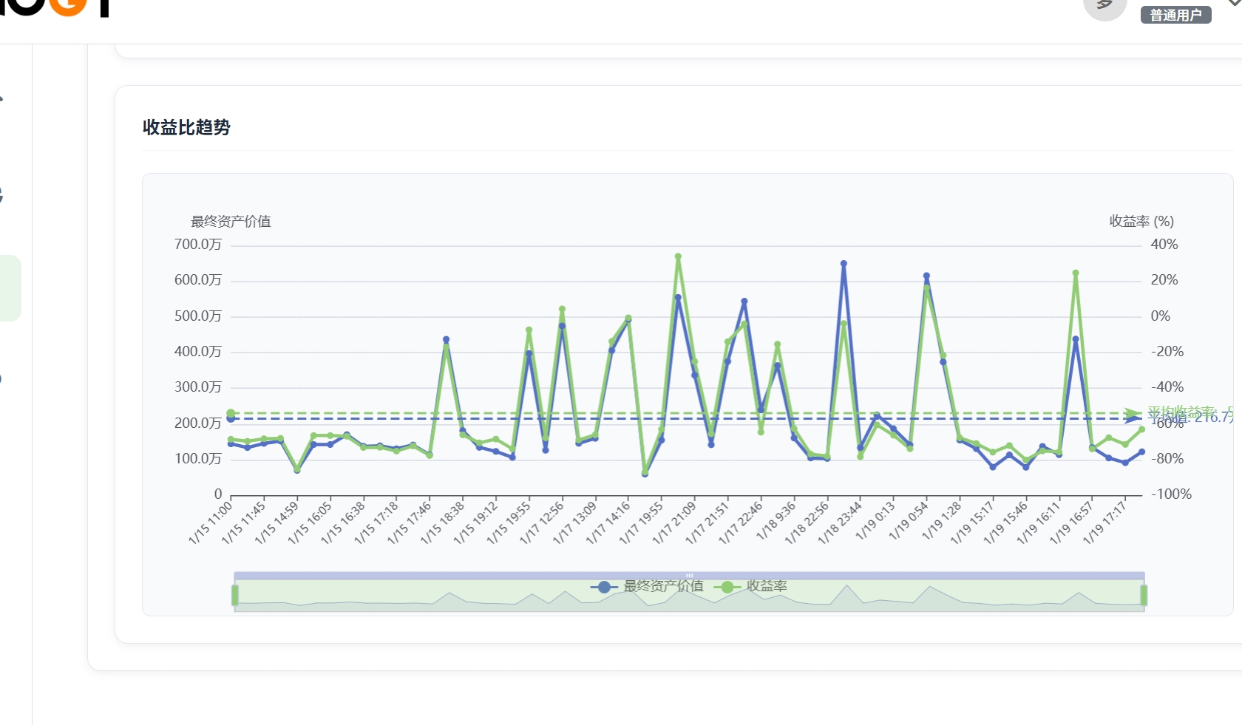This screenshot has height=725, width=1242.
Task: Click the -100% right axis label
Action: click(1171, 494)
